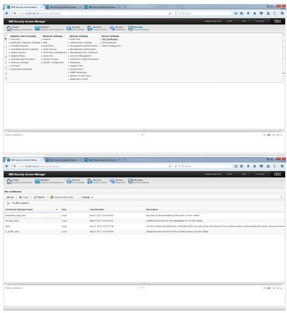
Task: Click the Type column header
Action: coord(74,210)
